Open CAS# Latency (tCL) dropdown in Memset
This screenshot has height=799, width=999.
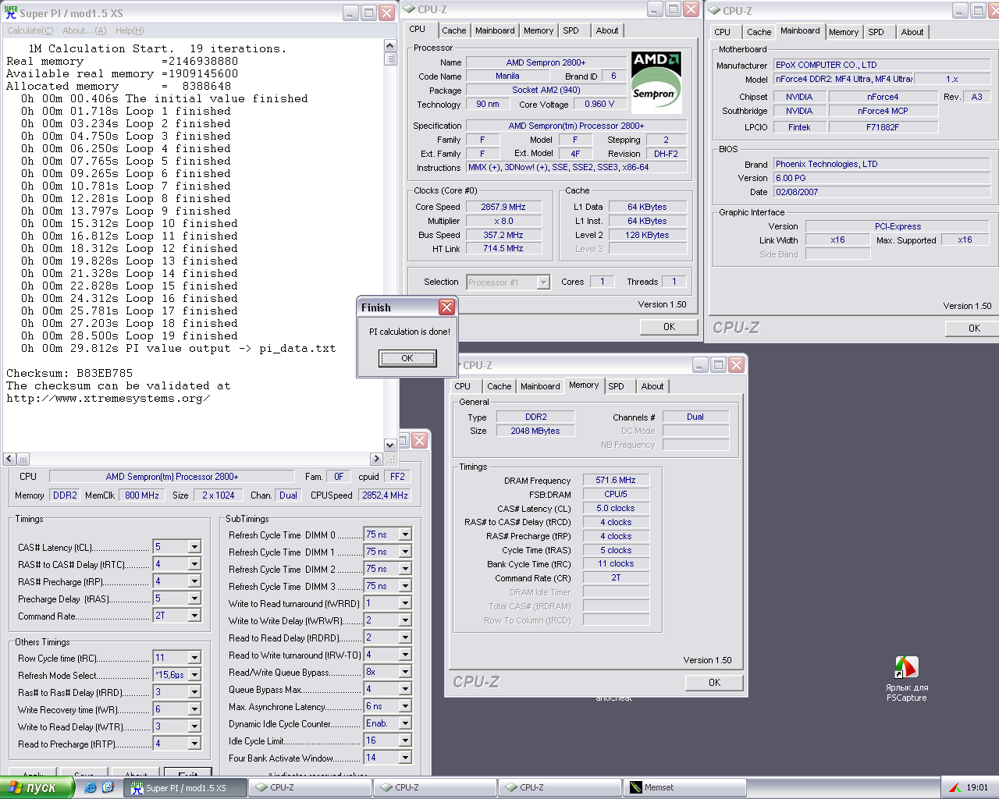(x=194, y=547)
